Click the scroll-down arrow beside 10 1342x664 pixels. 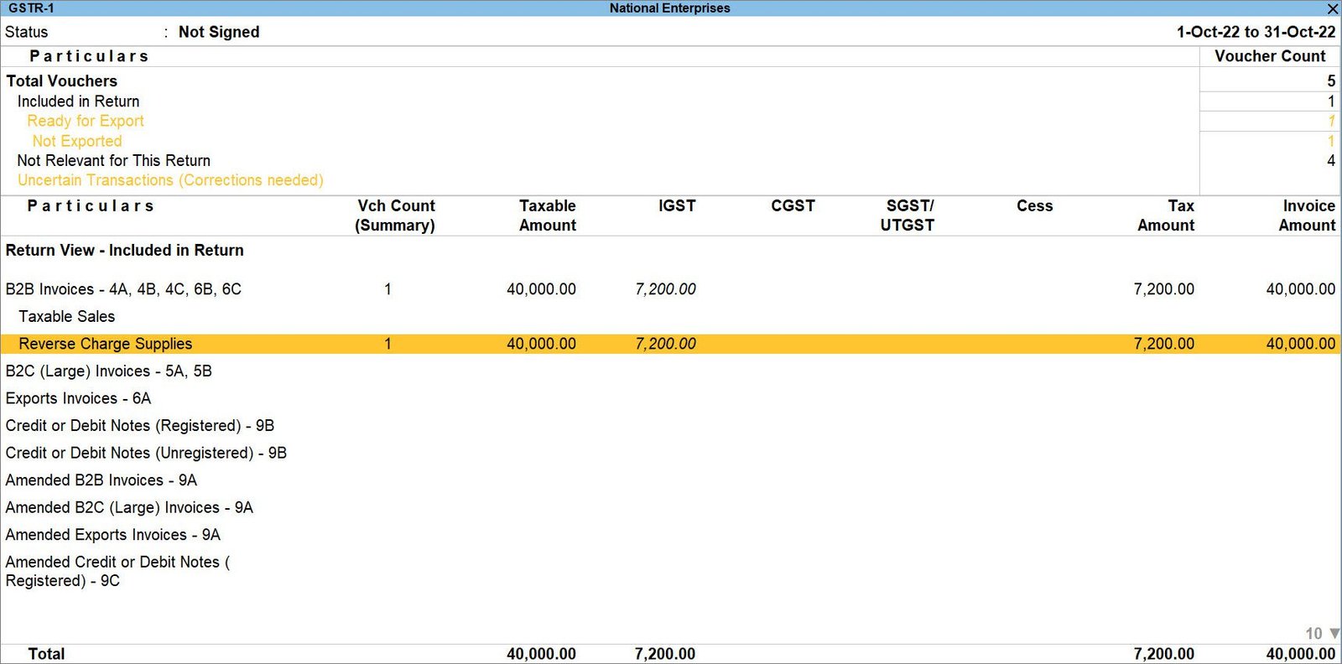click(1334, 634)
